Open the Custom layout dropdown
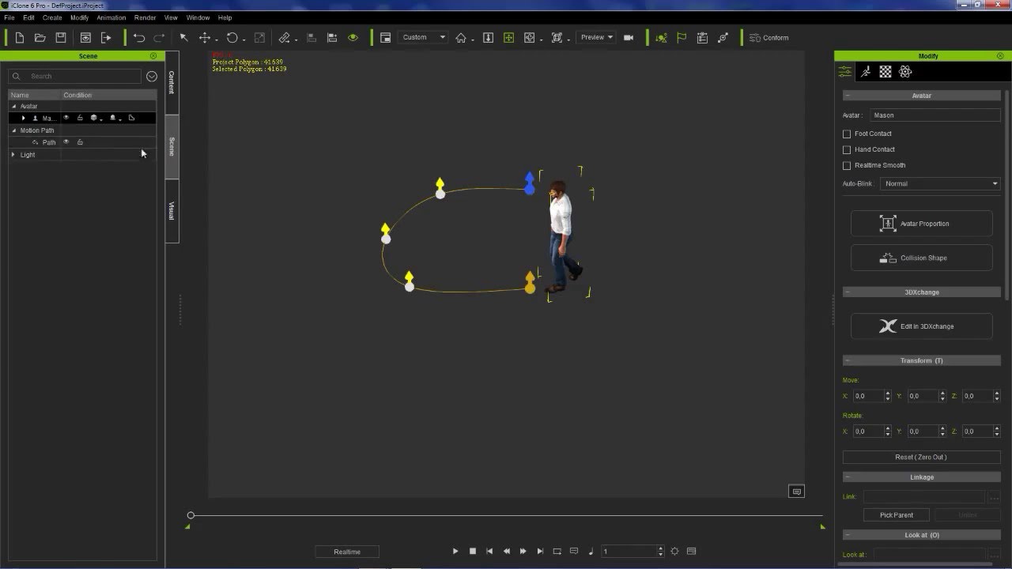 coord(424,37)
